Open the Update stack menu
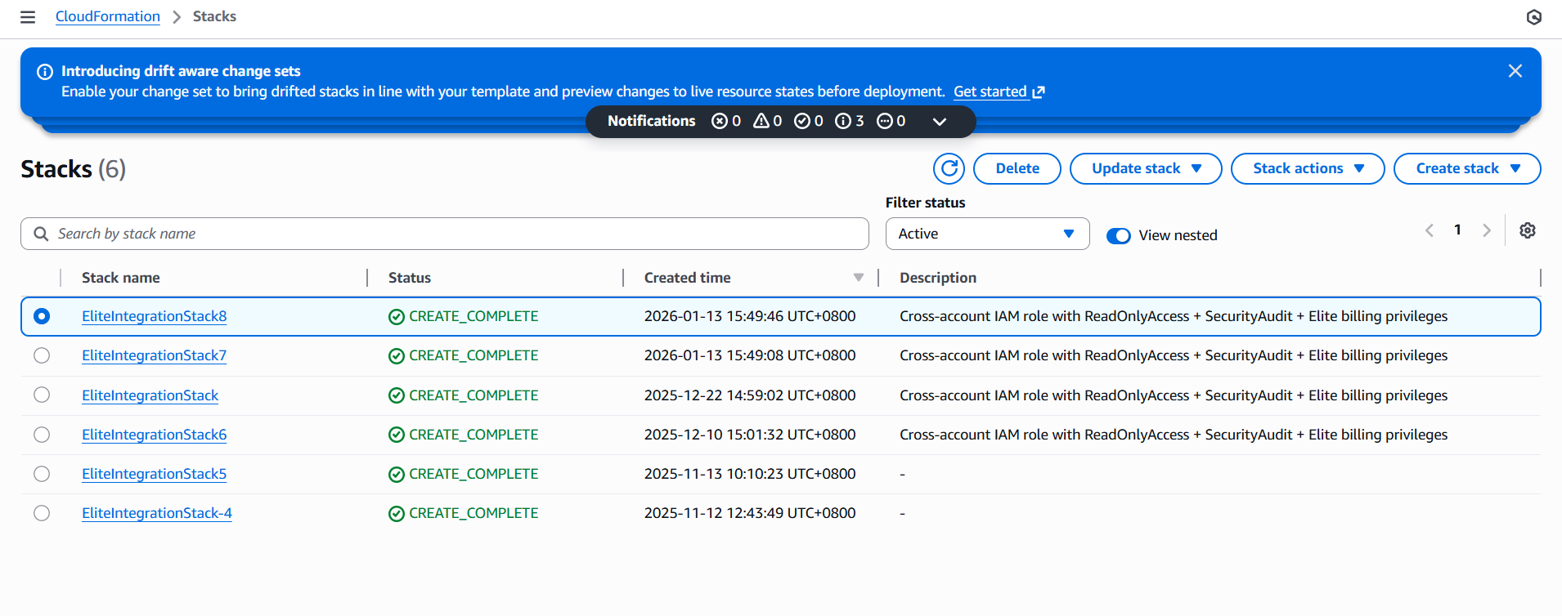1562x616 pixels. [1145, 169]
